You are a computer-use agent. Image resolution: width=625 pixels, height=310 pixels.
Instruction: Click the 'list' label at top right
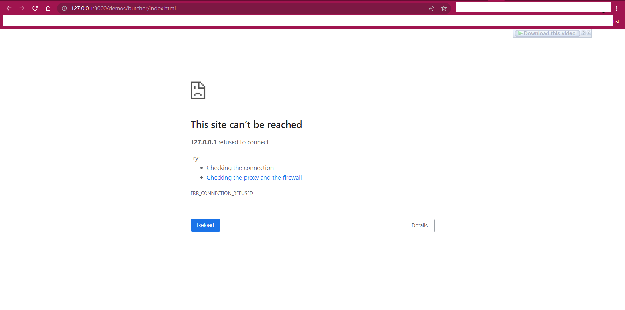click(616, 21)
